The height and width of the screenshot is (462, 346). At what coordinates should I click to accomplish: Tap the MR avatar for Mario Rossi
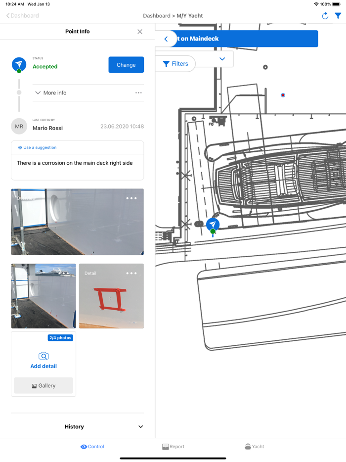point(19,127)
